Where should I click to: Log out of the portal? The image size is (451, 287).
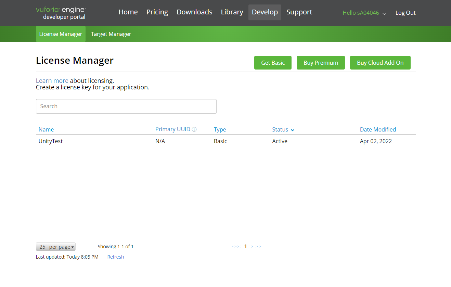(x=405, y=13)
